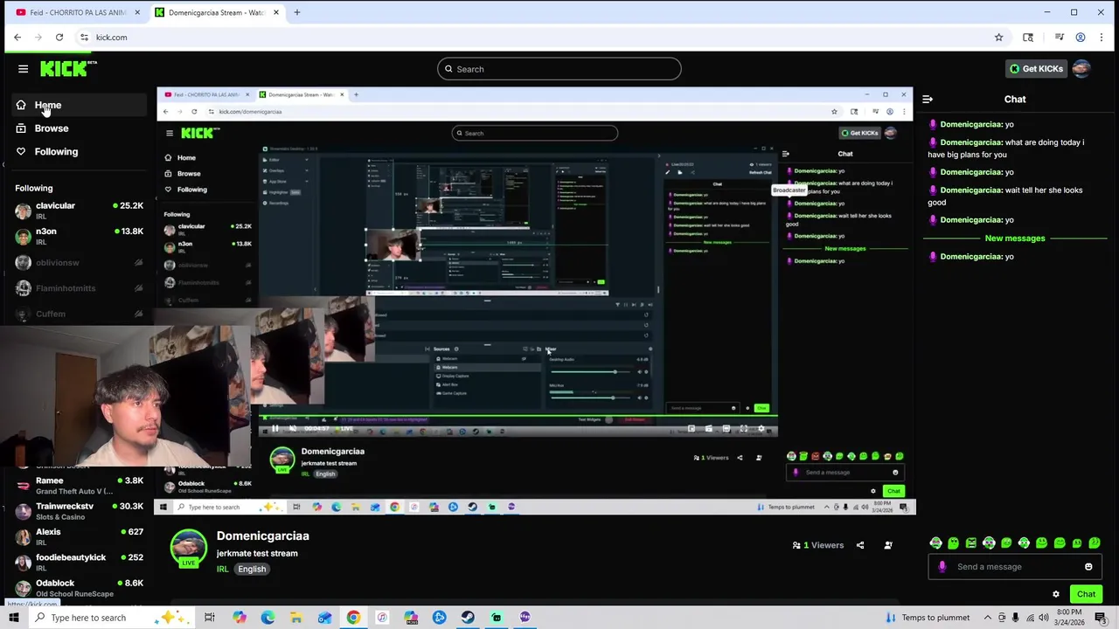
Task: Click the stream video player
Action: tap(535, 300)
